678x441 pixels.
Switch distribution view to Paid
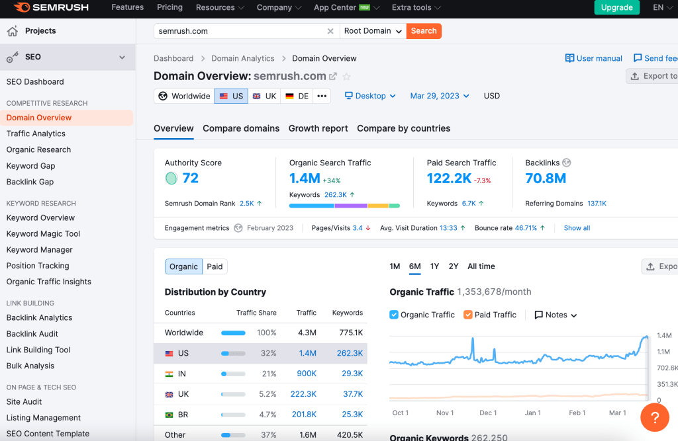click(215, 266)
